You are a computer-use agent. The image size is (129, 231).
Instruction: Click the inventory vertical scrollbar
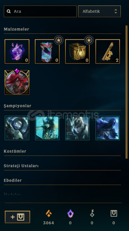(x=126, y=92)
